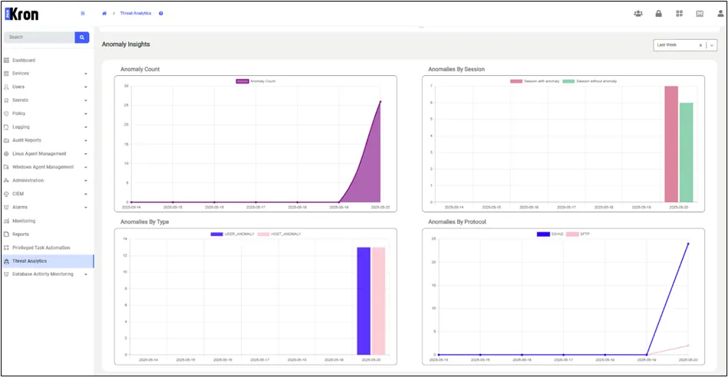The height and width of the screenshot is (377, 728).
Task: Click the SSHv2 line peak data point
Action: click(x=688, y=244)
